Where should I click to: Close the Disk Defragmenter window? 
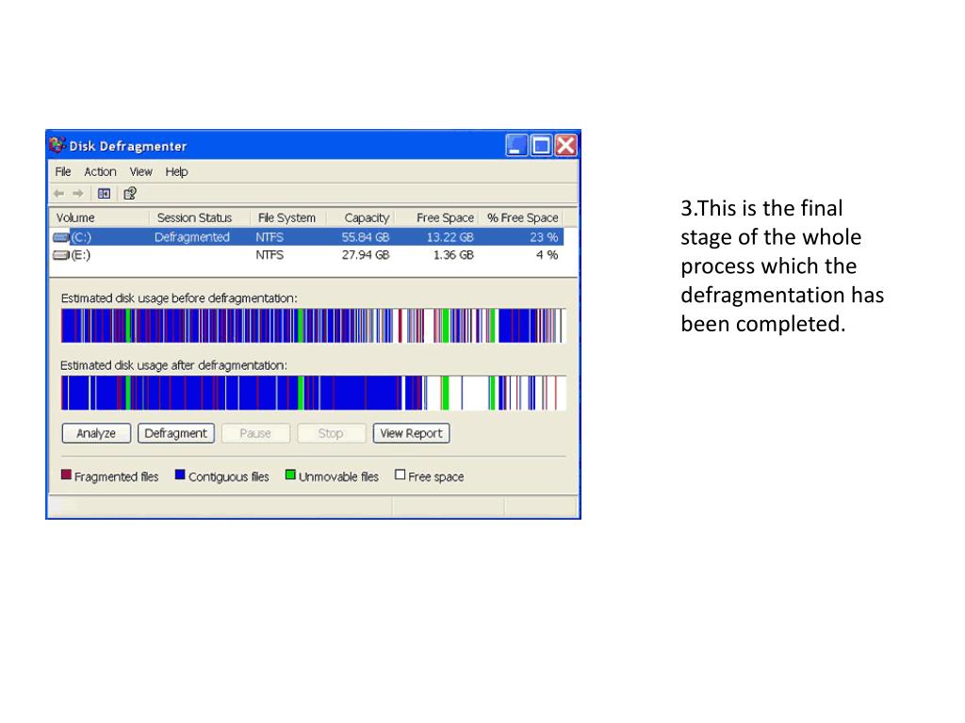pos(566,146)
